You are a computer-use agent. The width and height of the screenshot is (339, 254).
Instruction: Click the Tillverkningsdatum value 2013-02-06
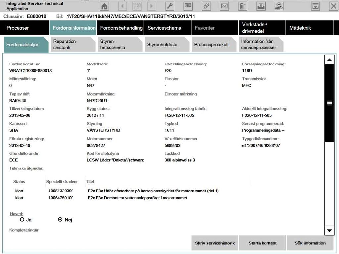[x=20, y=115]
